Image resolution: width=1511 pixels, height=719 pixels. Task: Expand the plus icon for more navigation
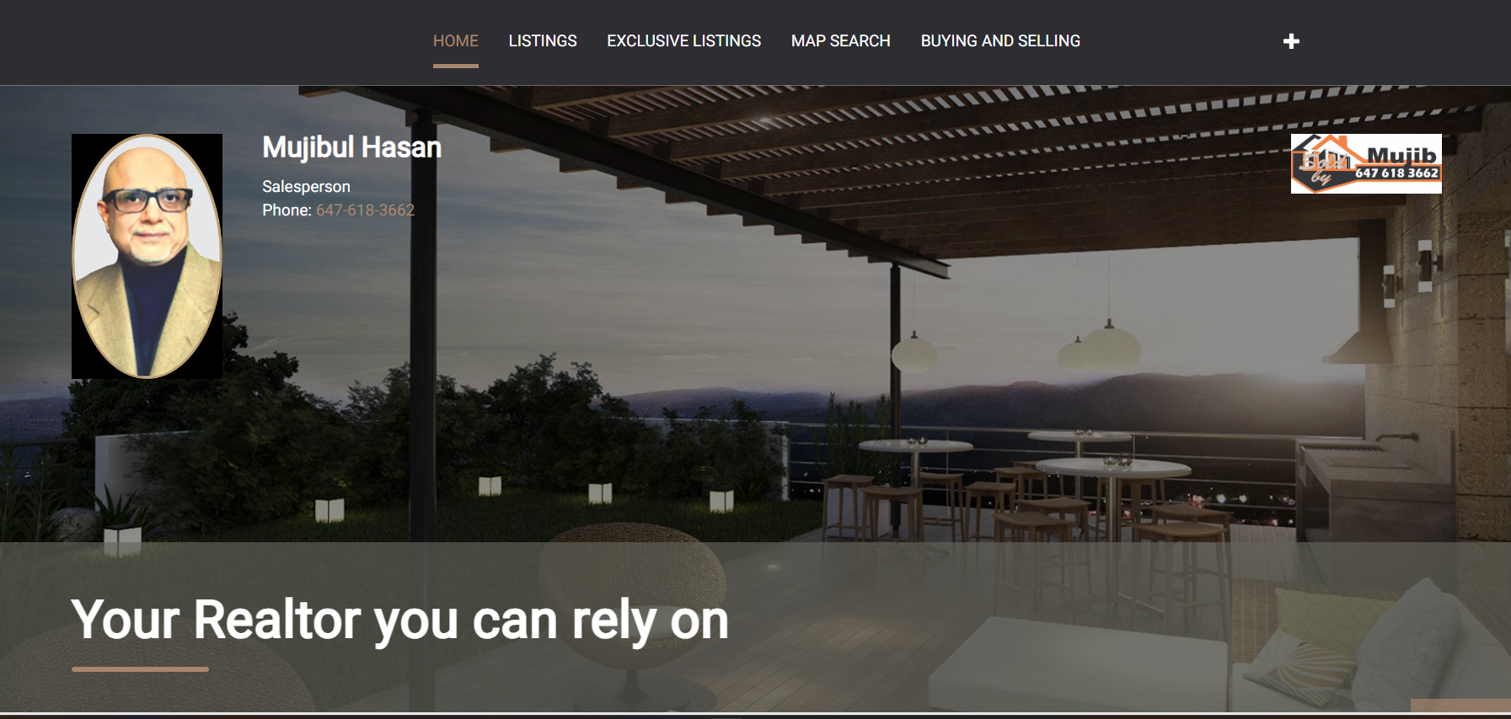tap(1291, 41)
